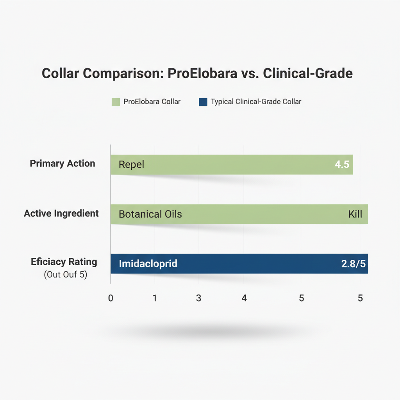400x400 pixels.
Task: Click the 'Botanical Oils' bar text
Action: pos(150,214)
